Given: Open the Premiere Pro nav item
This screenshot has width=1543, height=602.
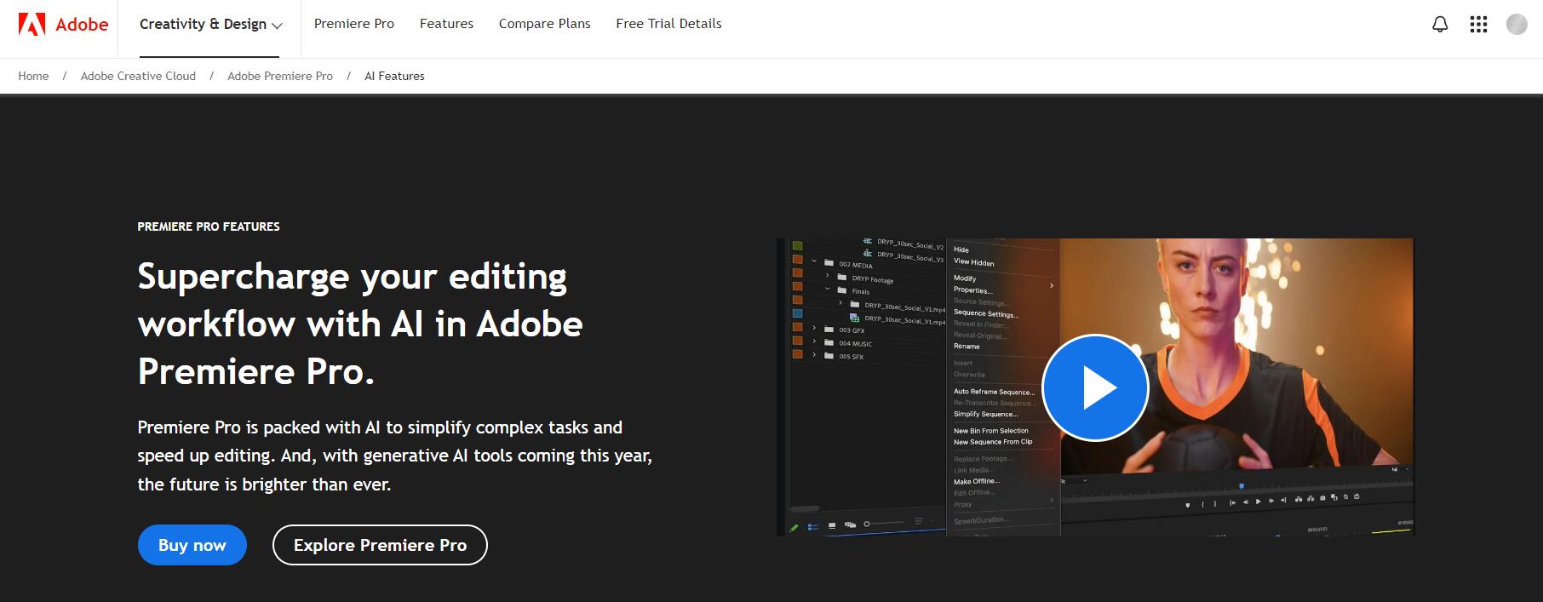Looking at the screenshot, I should pos(353,24).
